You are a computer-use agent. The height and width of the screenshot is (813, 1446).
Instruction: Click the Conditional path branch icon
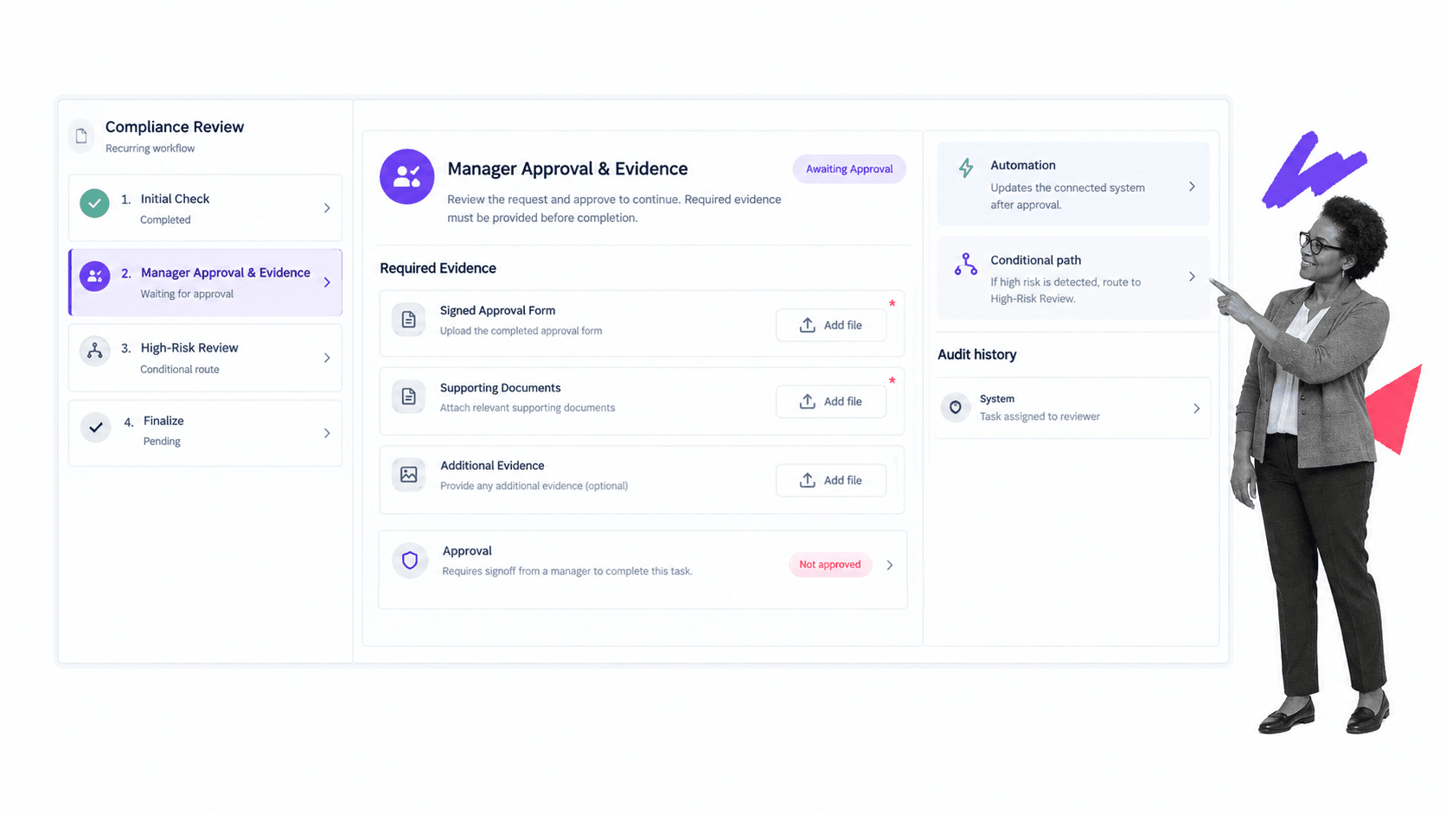[966, 264]
